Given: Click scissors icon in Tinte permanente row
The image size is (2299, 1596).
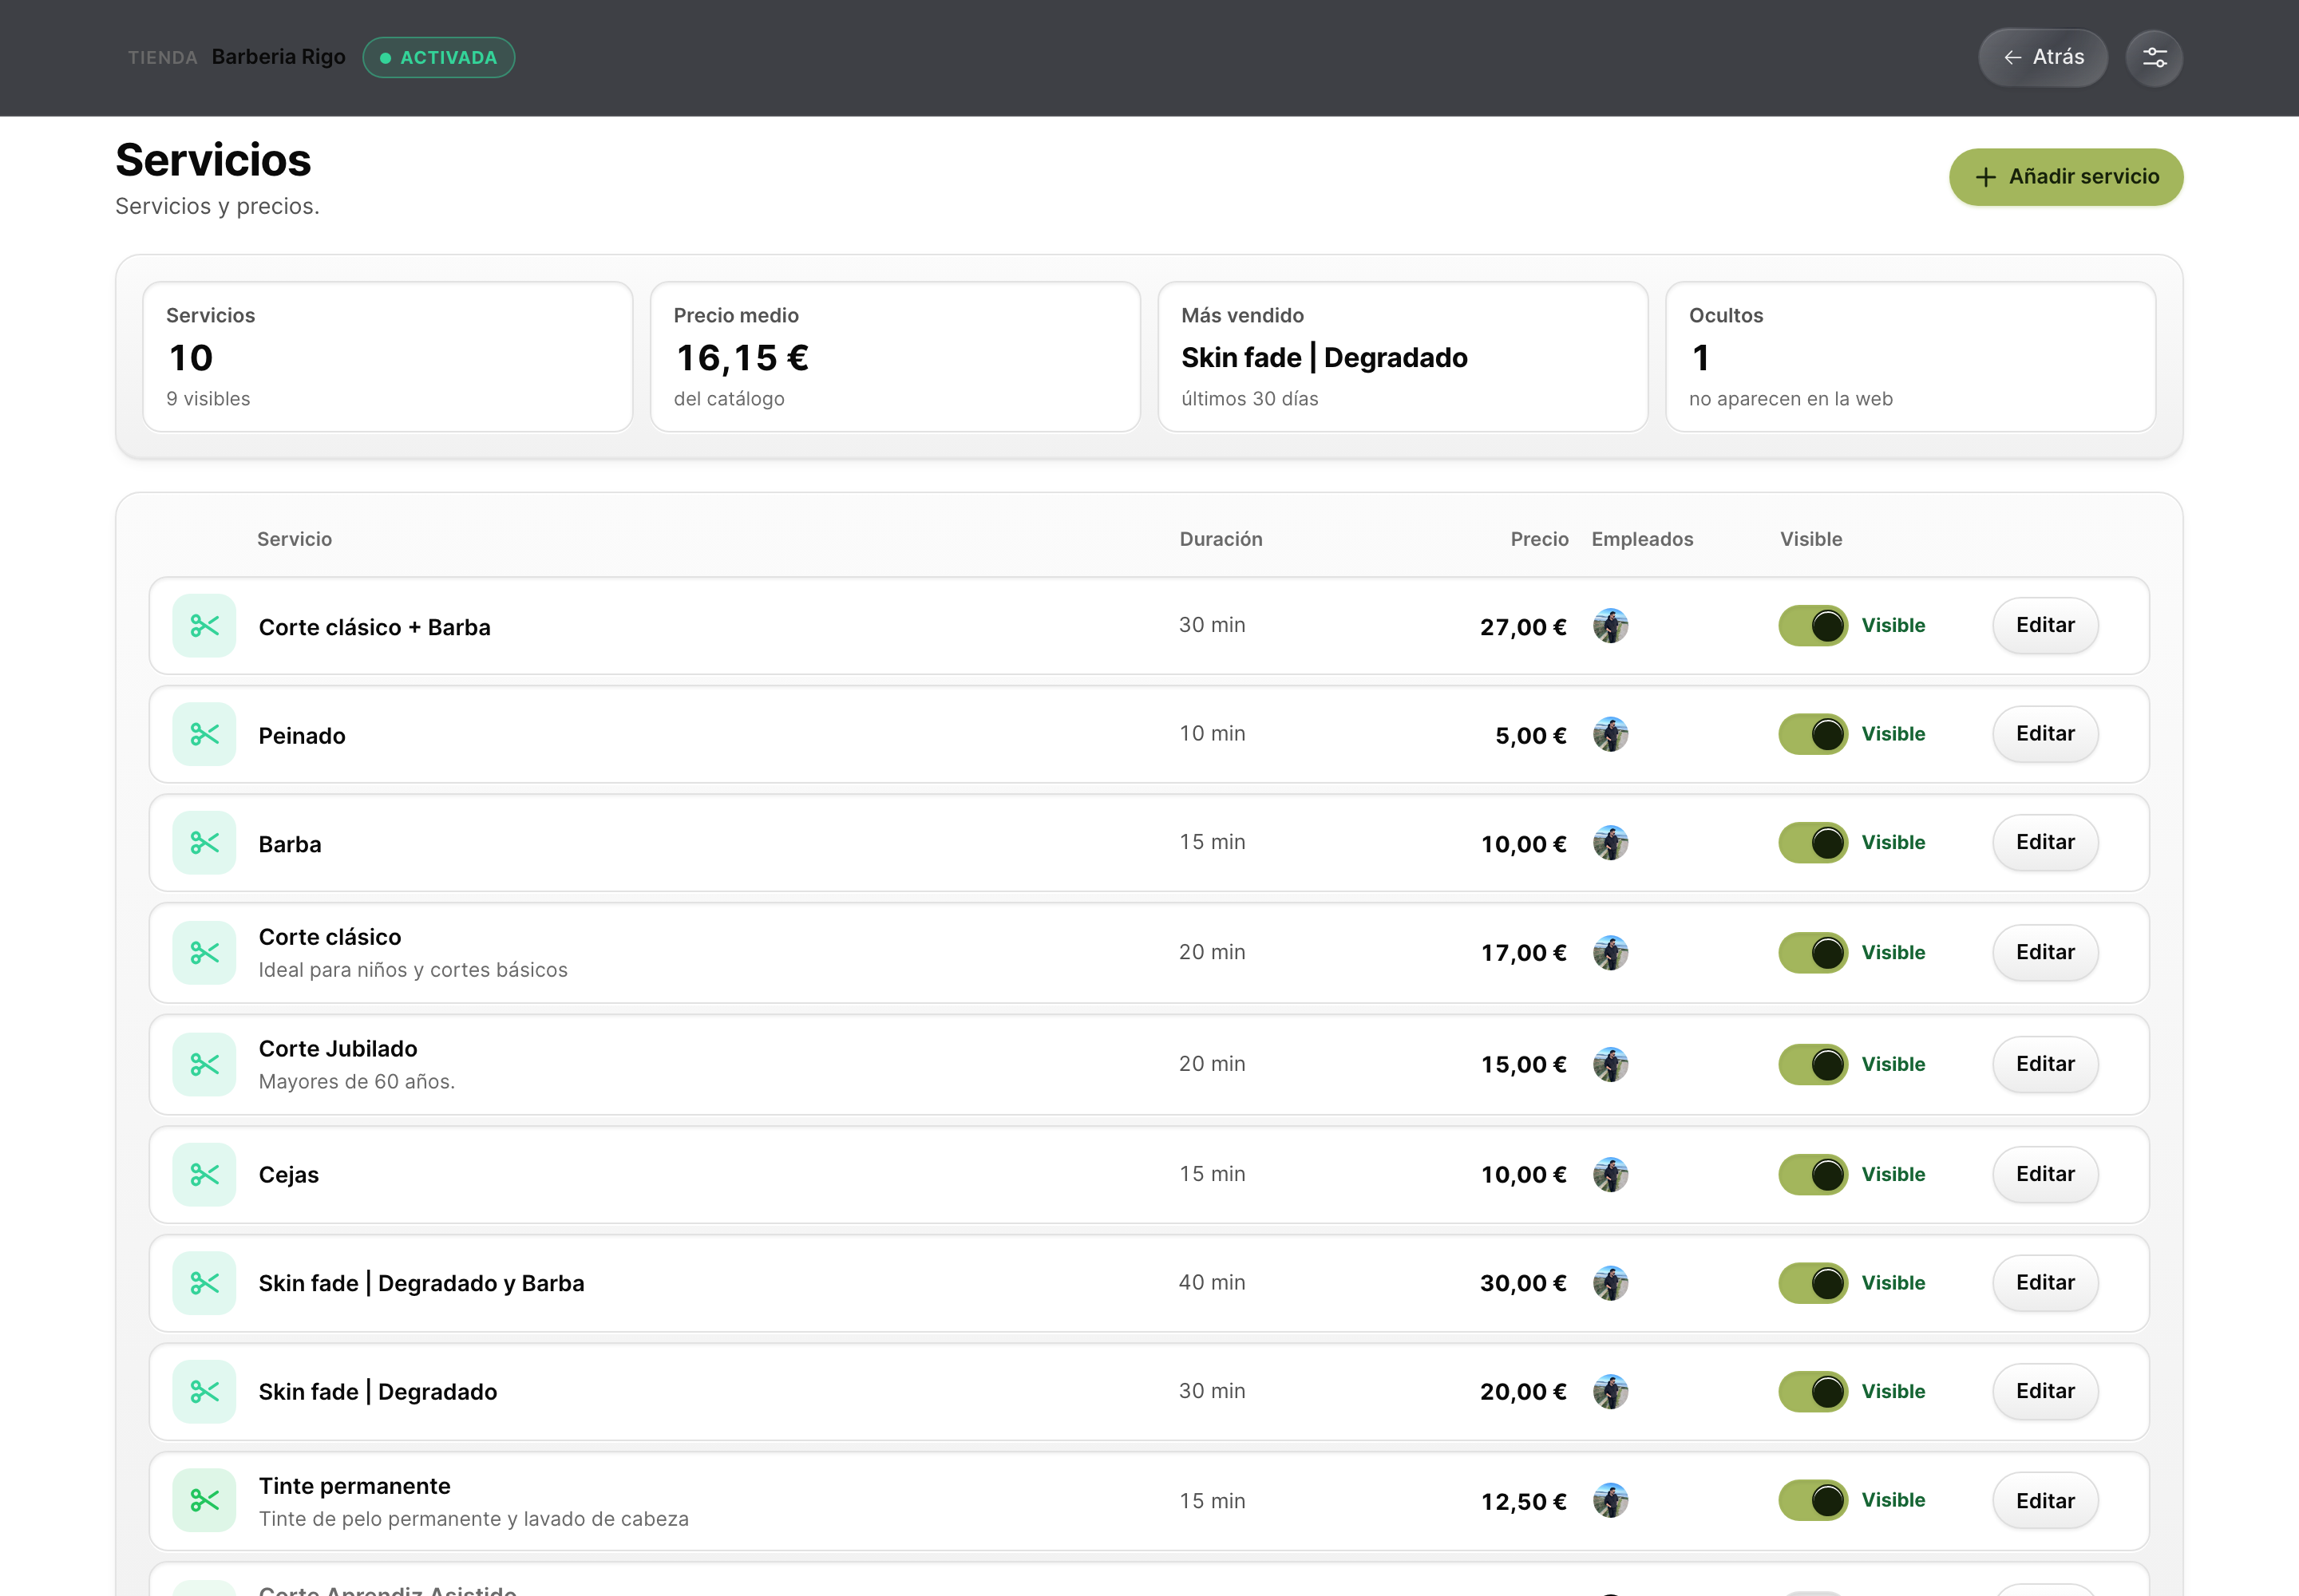Looking at the screenshot, I should click(x=204, y=1500).
